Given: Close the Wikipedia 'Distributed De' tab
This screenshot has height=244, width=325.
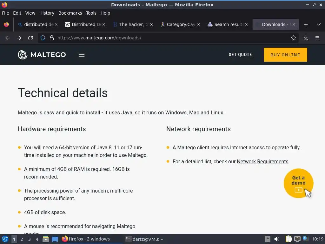Looking at the screenshot, I should point(104,24).
